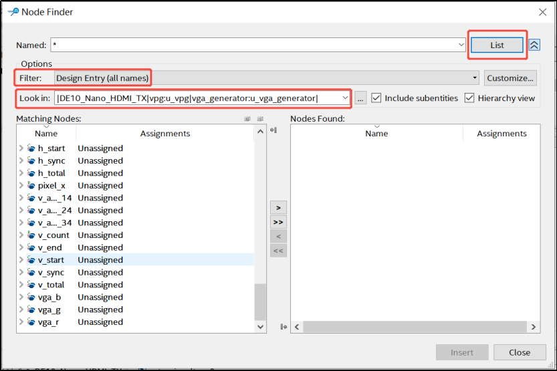This screenshot has height=371, width=557.
Task: Click the vga_g node icon
Action: pos(31,310)
